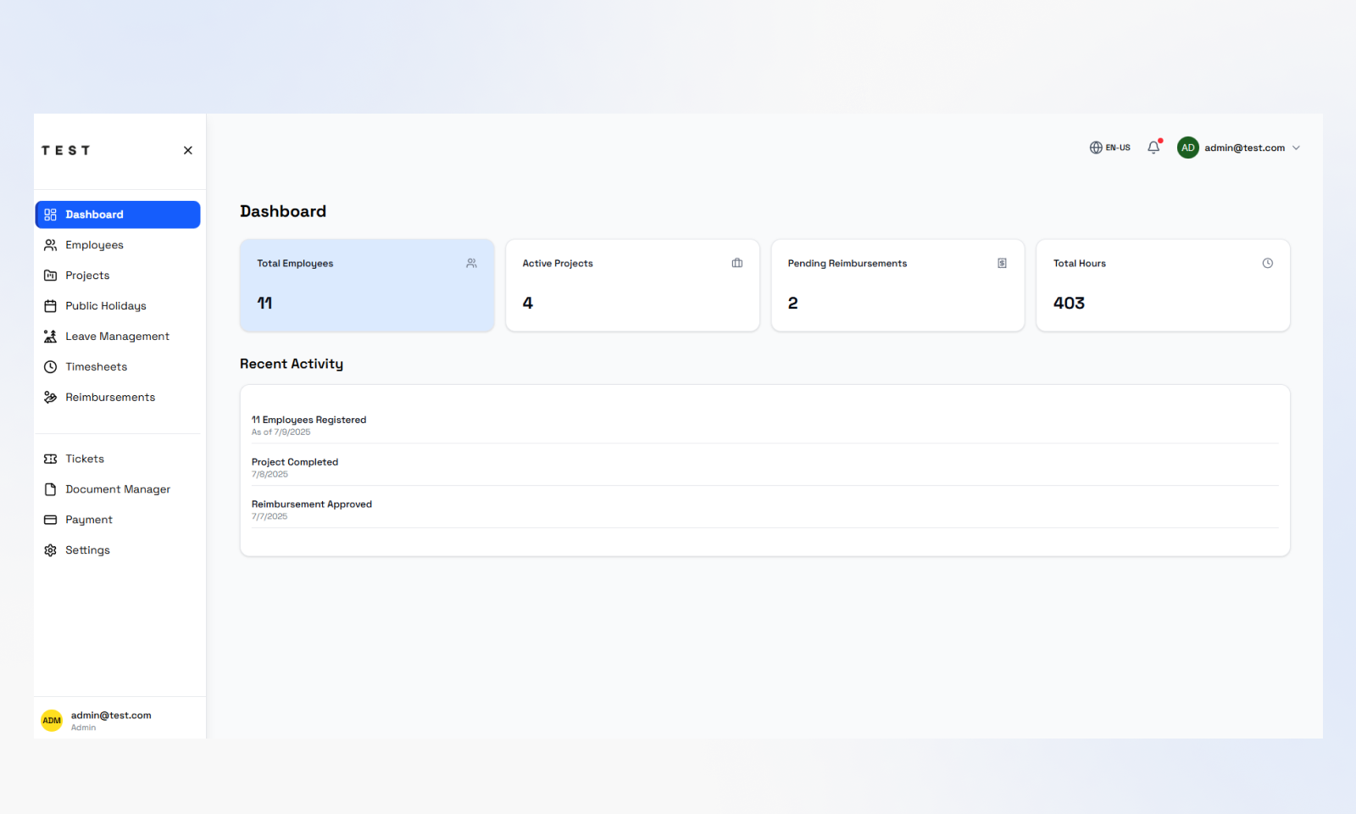Click the globe language icon
Image resolution: width=1356 pixels, height=814 pixels.
click(1096, 148)
